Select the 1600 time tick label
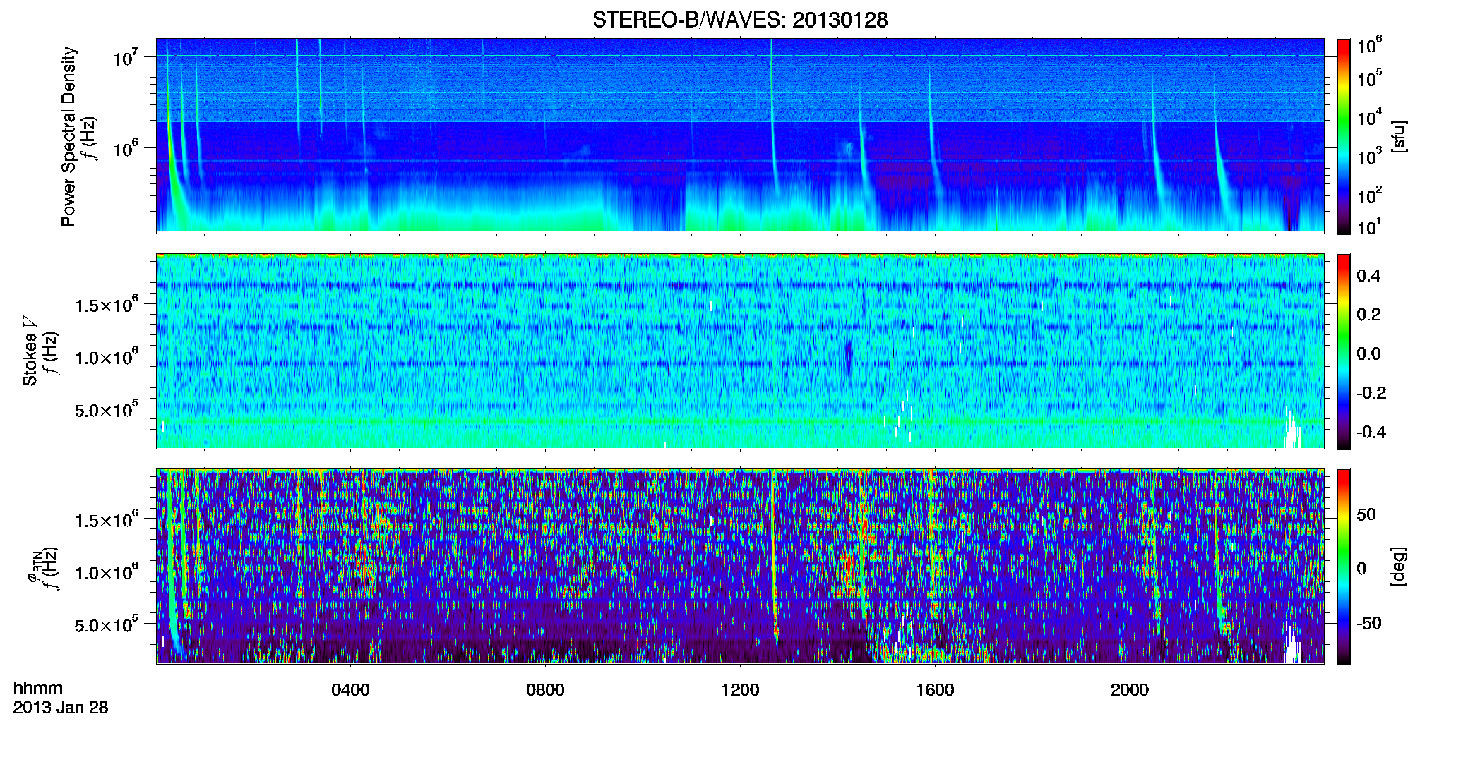 (935, 690)
